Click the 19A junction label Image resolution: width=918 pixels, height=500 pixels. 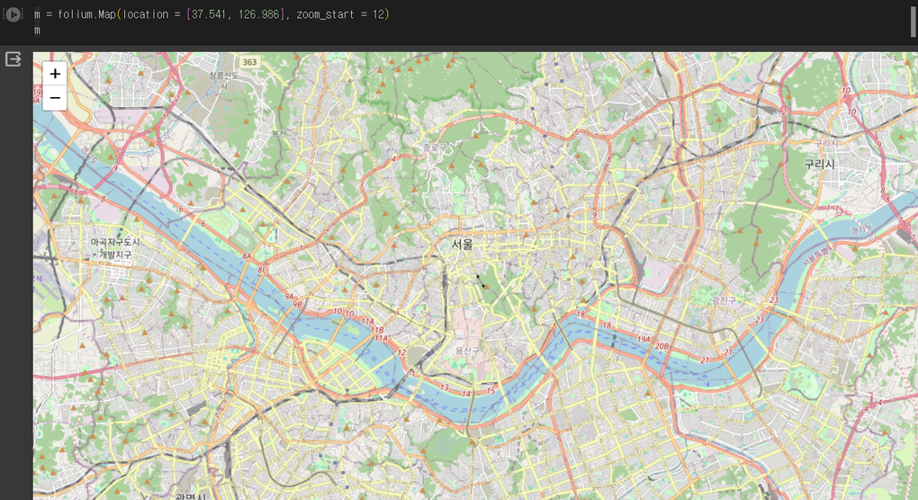(x=643, y=339)
